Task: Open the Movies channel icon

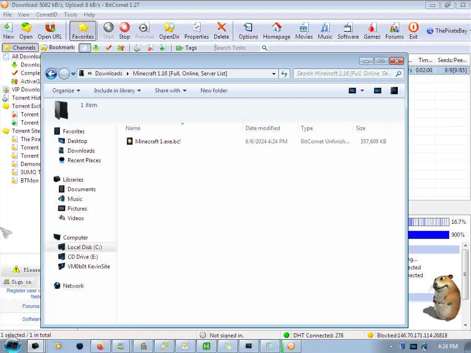Action: click(304, 31)
